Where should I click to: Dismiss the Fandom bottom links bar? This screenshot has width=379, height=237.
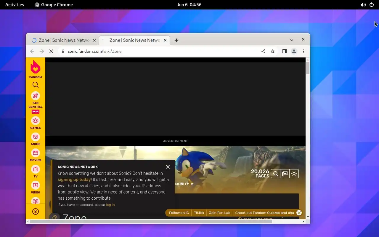tap(299, 213)
